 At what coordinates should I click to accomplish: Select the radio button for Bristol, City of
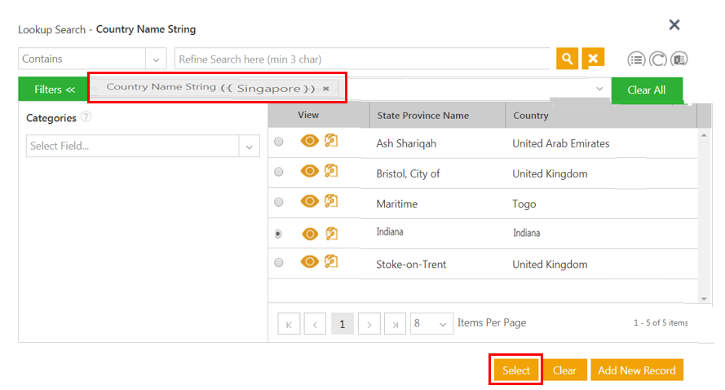coord(279,172)
